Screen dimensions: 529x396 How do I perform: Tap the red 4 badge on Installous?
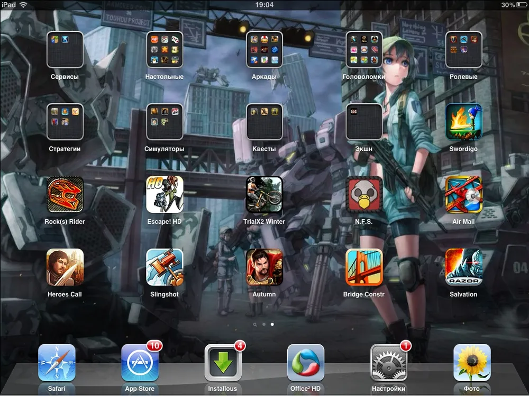pyautogui.click(x=240, y=346)
